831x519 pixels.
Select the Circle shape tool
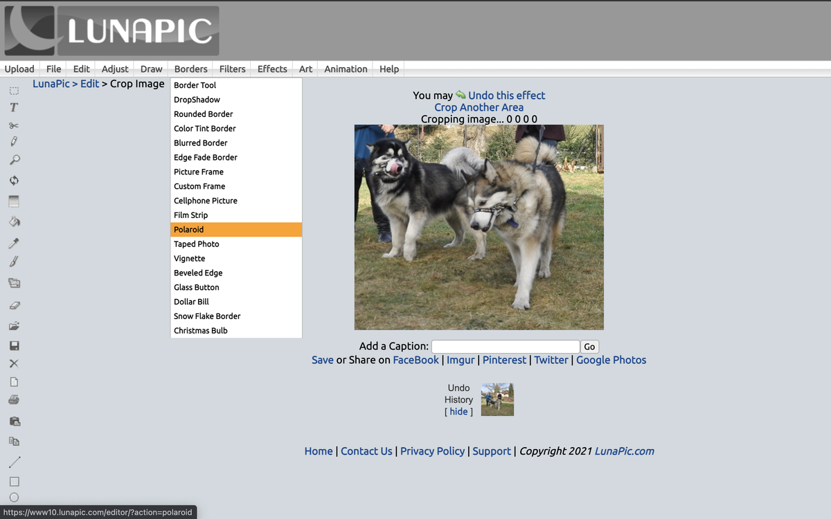pos(15,497)
